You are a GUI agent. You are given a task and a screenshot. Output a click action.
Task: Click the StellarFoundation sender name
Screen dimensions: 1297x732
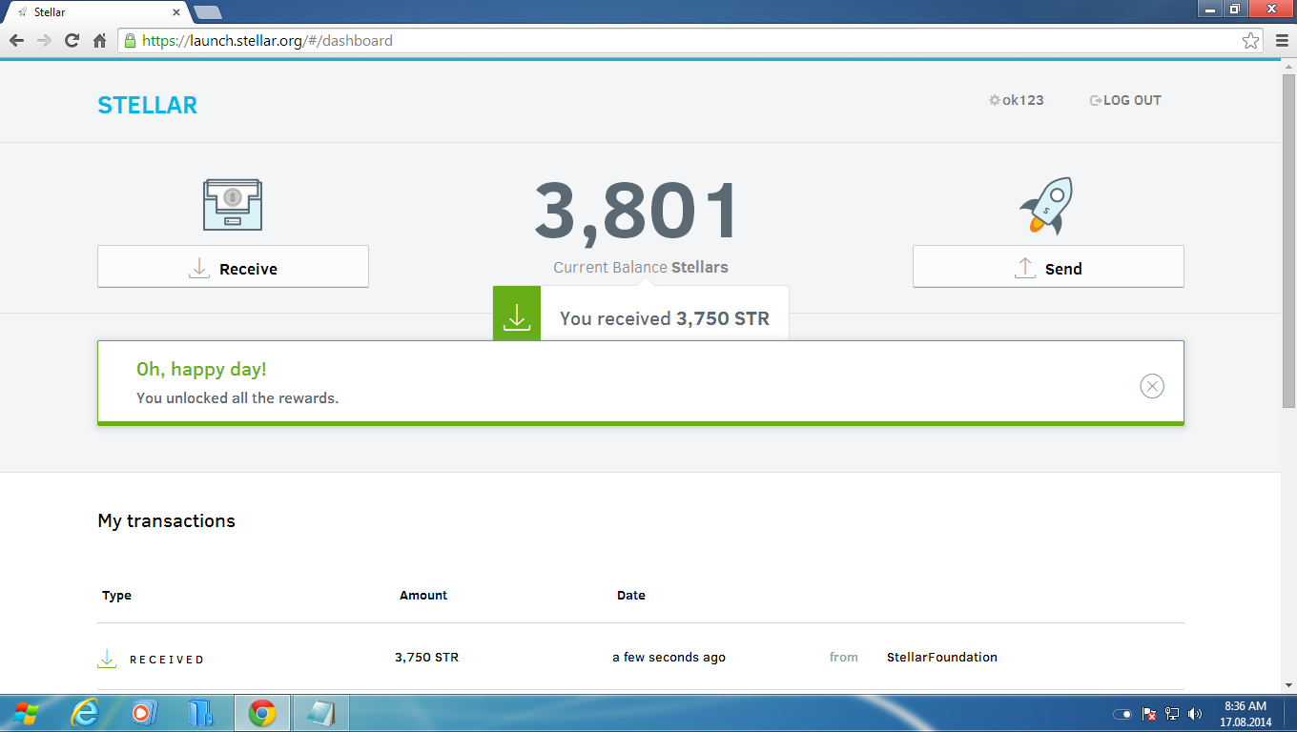[x=942, y=657]
